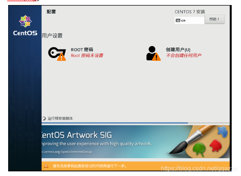
Task: Click the '不会创建任何用户' warning text
Action: [x=184, y=55]
